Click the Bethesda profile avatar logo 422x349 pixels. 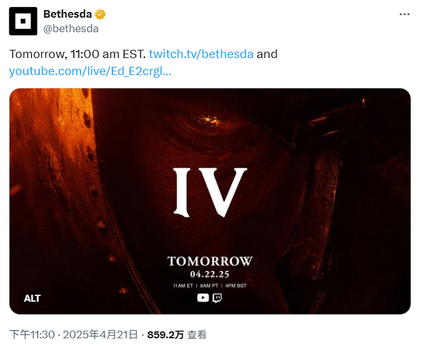tap(23, 21)
